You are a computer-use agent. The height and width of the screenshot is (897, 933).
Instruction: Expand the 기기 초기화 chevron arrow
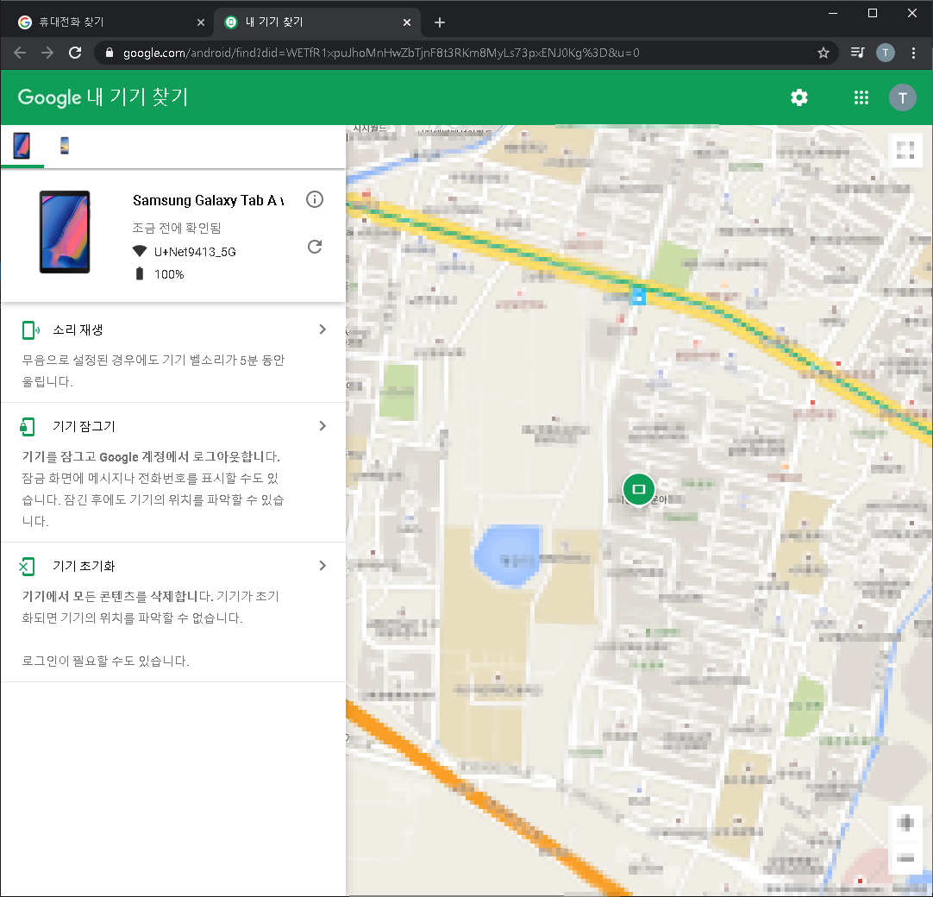point(322,566)
